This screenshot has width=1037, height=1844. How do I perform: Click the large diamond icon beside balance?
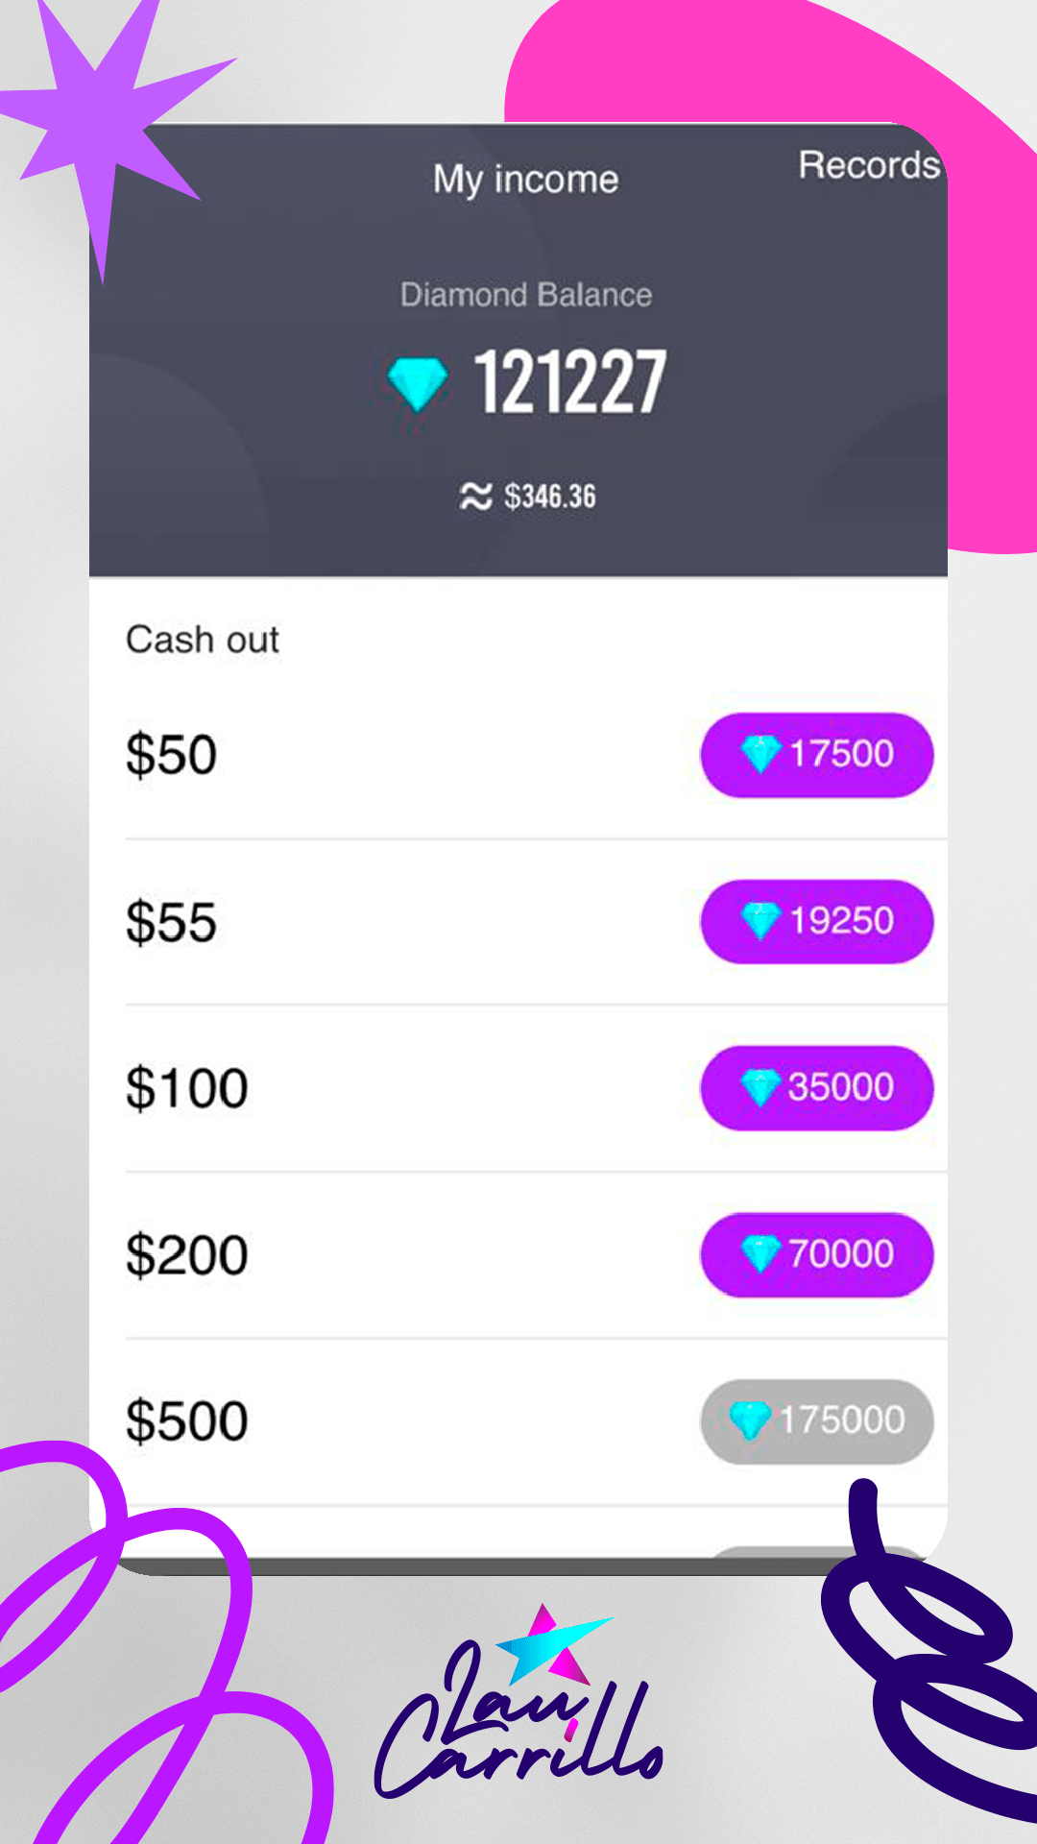(417, 382)
